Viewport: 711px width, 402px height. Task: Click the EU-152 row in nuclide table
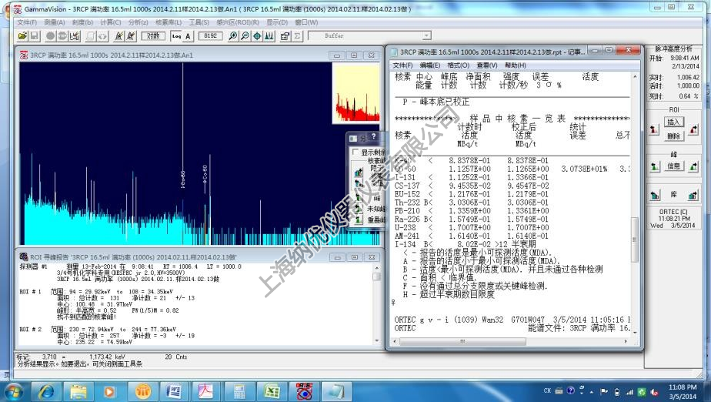471,194
